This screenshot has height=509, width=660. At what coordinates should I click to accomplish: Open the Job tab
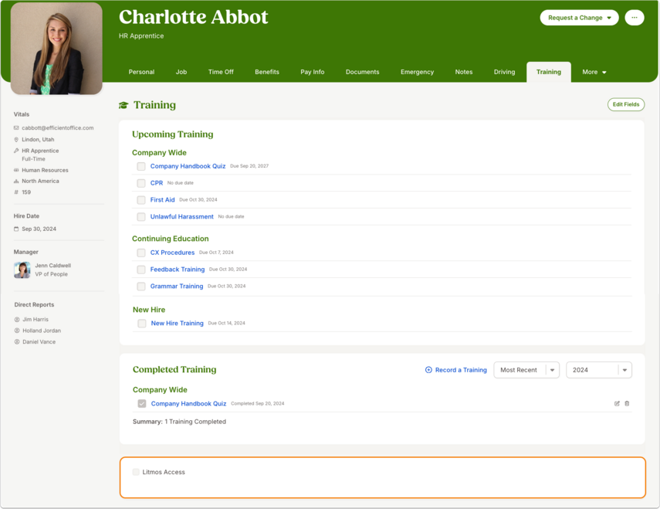181,72
